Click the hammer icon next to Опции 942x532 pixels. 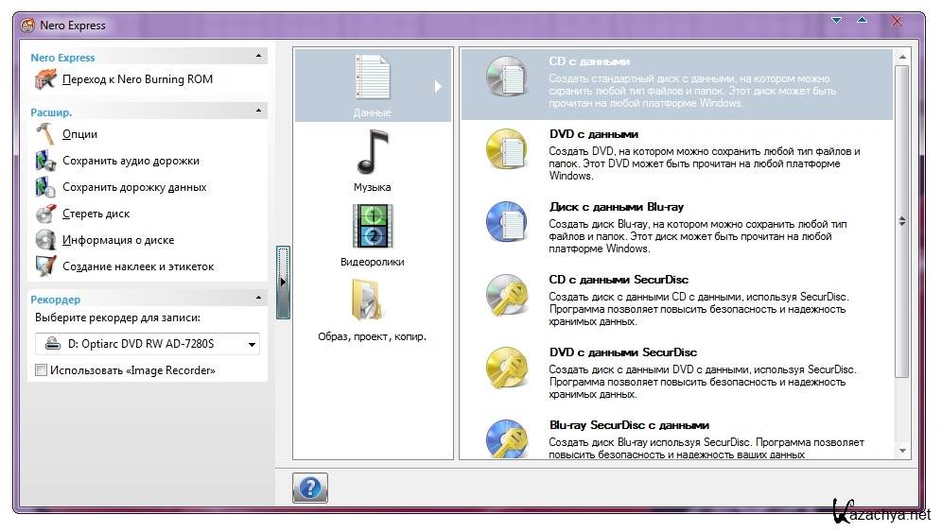(x=45, y=134)
